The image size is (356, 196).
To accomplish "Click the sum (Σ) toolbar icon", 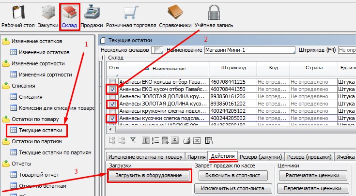I will [176, 141].
